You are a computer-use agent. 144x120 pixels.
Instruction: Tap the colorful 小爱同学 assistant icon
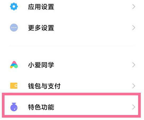click(x=14, y=65)
